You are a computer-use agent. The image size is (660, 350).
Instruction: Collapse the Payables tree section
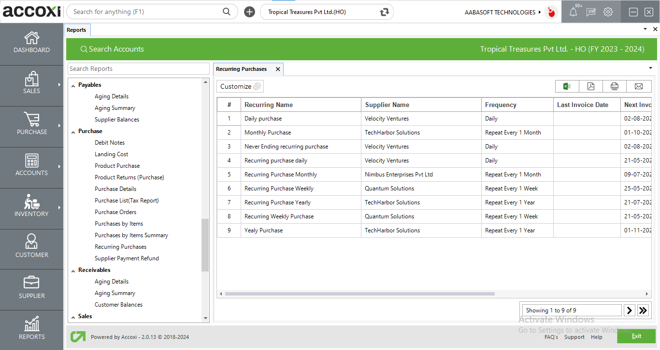(x=73, y=85)
